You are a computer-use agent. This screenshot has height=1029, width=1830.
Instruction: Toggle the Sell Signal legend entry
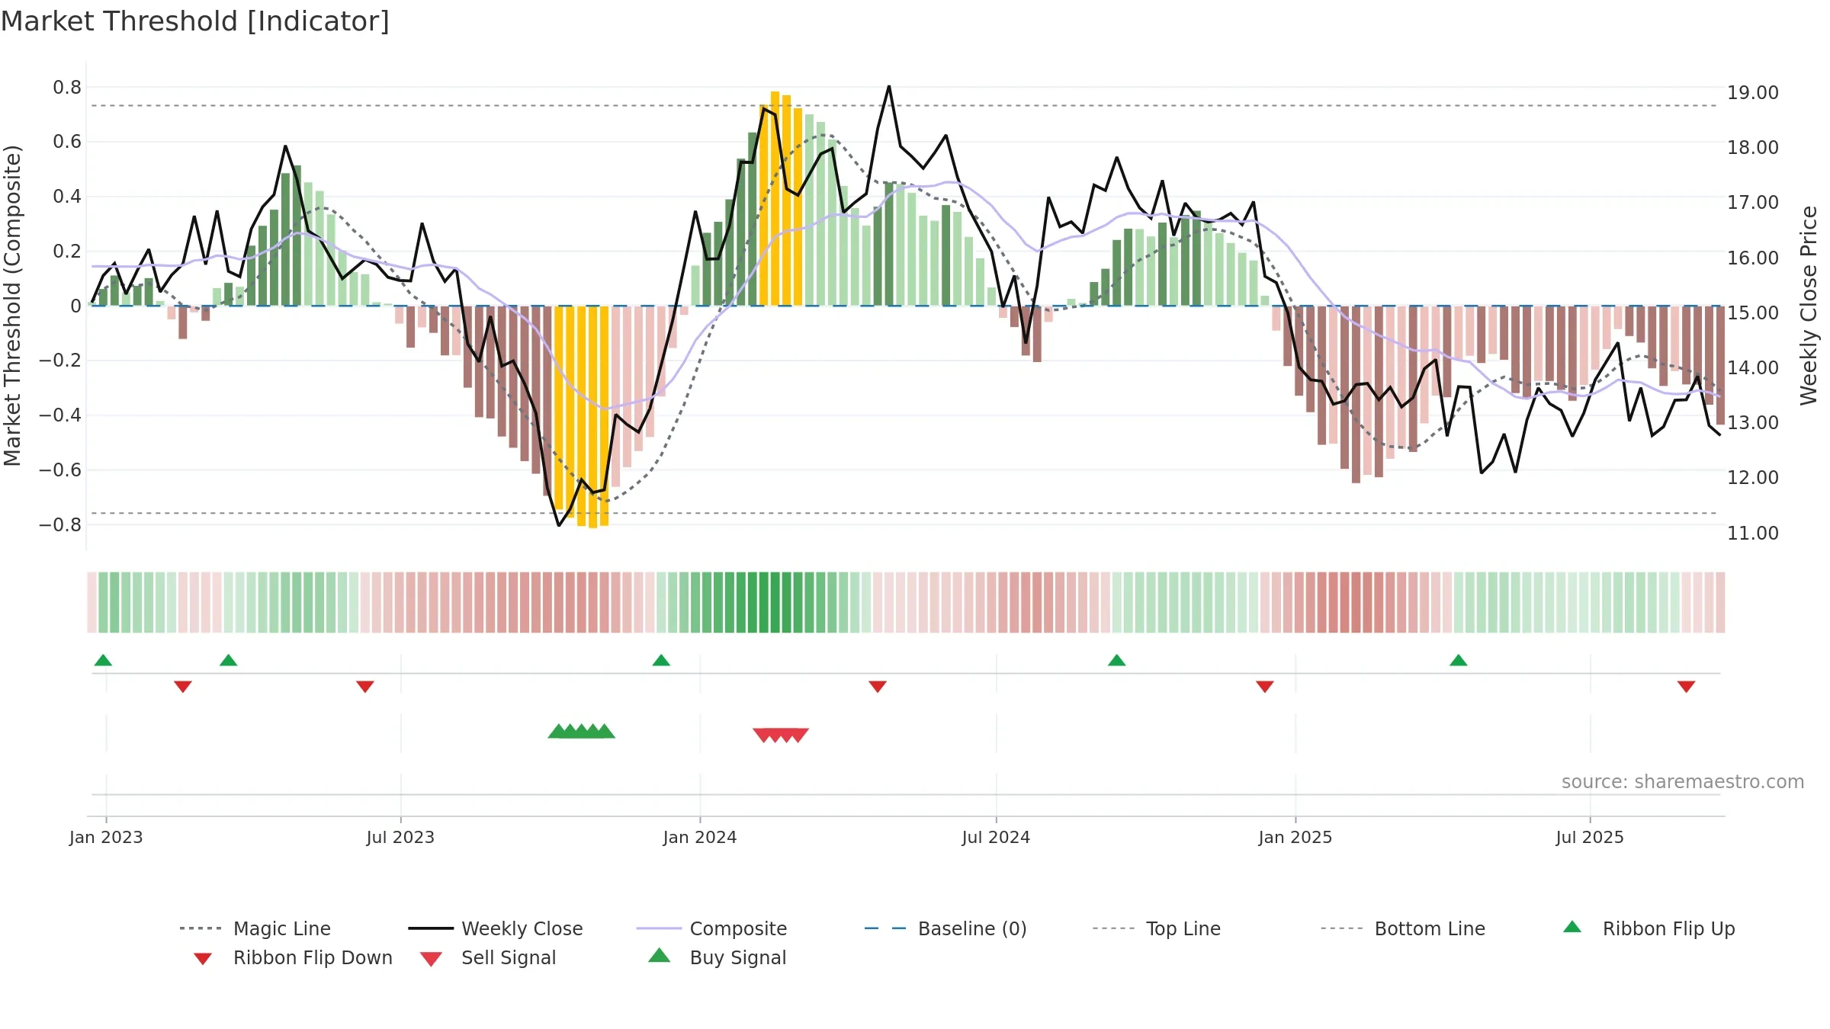coord(488,957)
